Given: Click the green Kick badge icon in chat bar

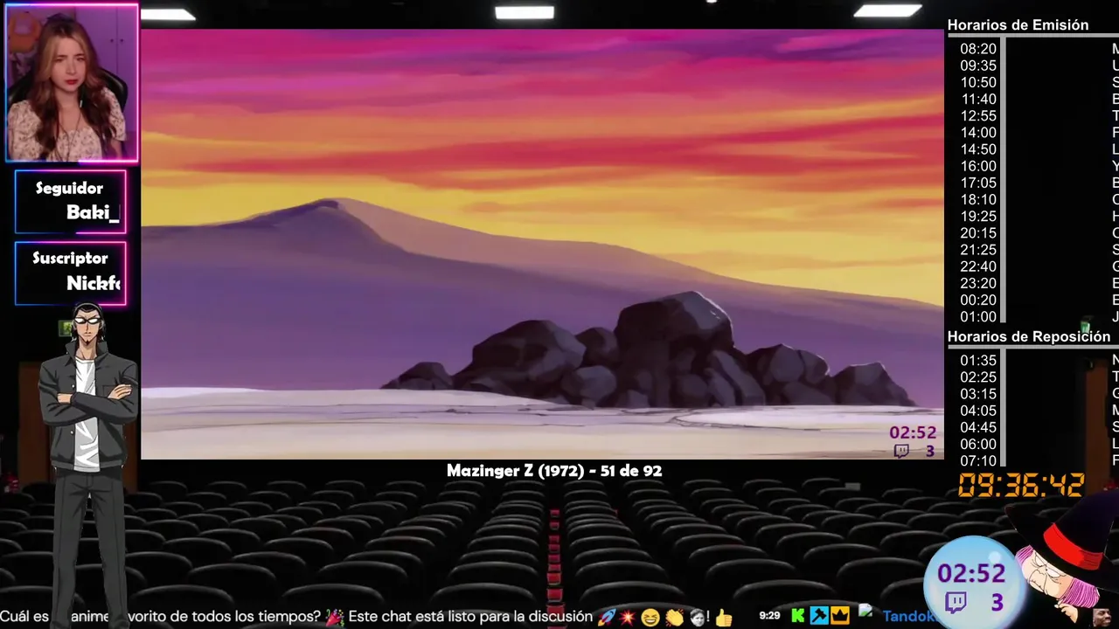Looking at the screenshot, I should pyautogui.click(x=797, y=615).
